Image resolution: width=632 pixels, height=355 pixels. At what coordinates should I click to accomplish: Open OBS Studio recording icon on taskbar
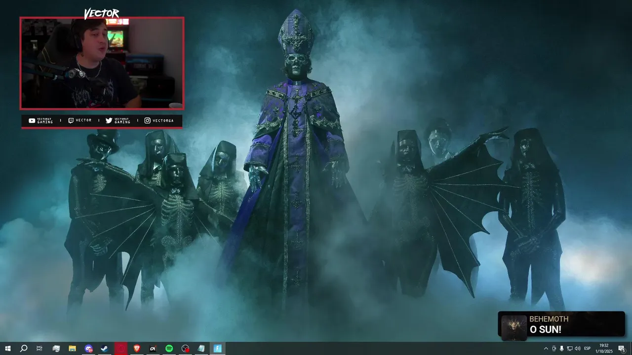(x=185, y=349)
